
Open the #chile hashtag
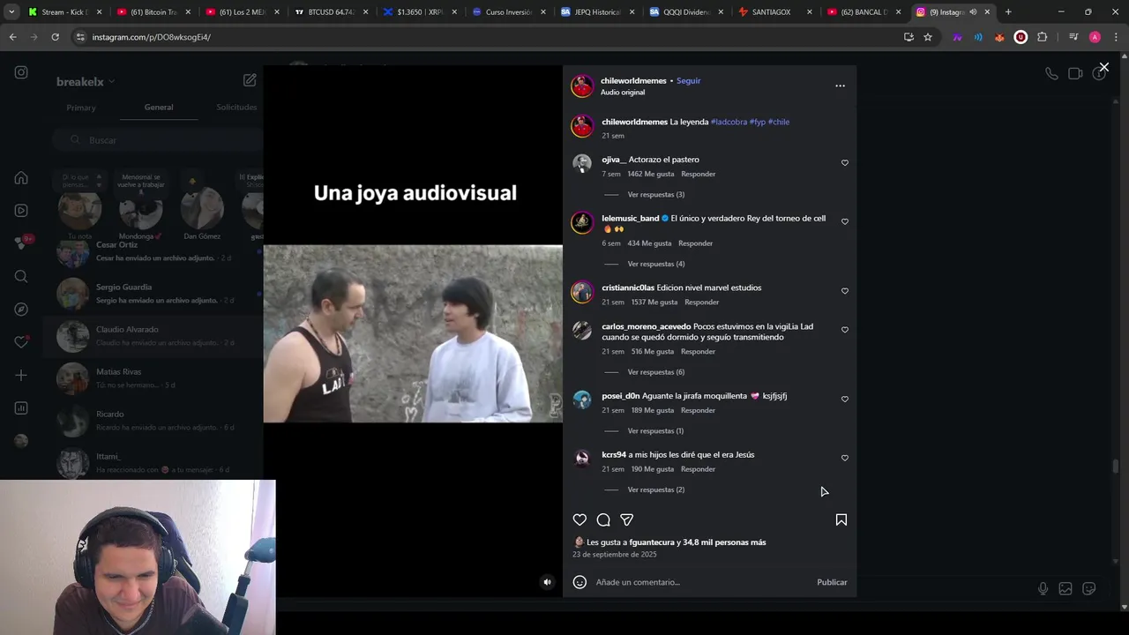tap(779, 122)
